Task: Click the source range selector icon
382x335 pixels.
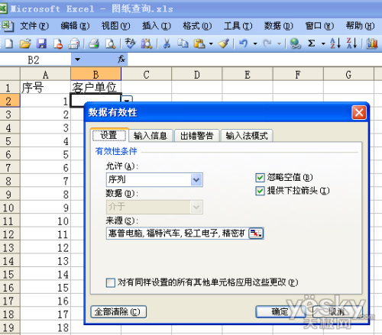Action: (x=256, y=234)
